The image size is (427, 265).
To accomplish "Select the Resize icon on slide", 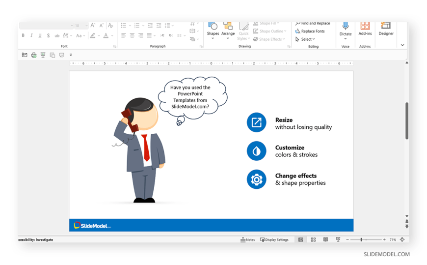I will (x=256, y=122).
